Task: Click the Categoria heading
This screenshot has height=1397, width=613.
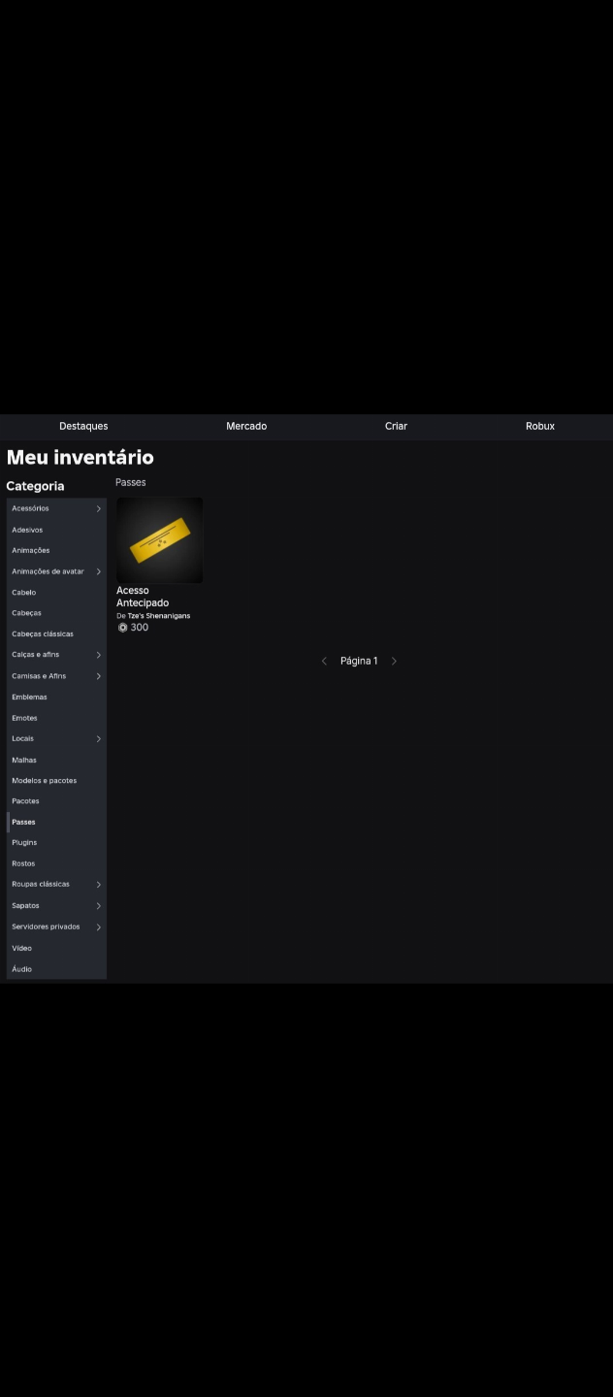Action: [x=35, y=486]
